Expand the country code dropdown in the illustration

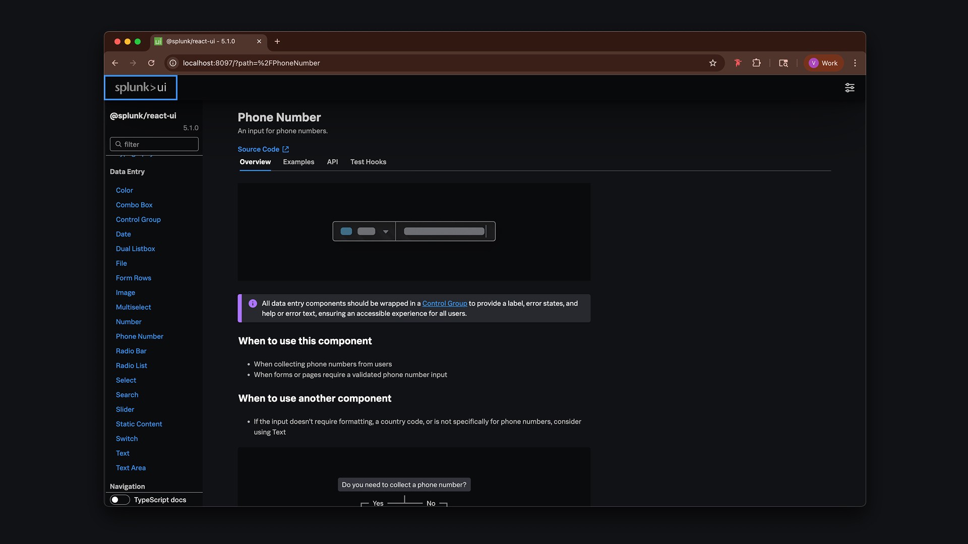coord(385,232)
